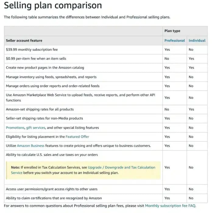Click the Seller account feature header cell

click(24, 40)
